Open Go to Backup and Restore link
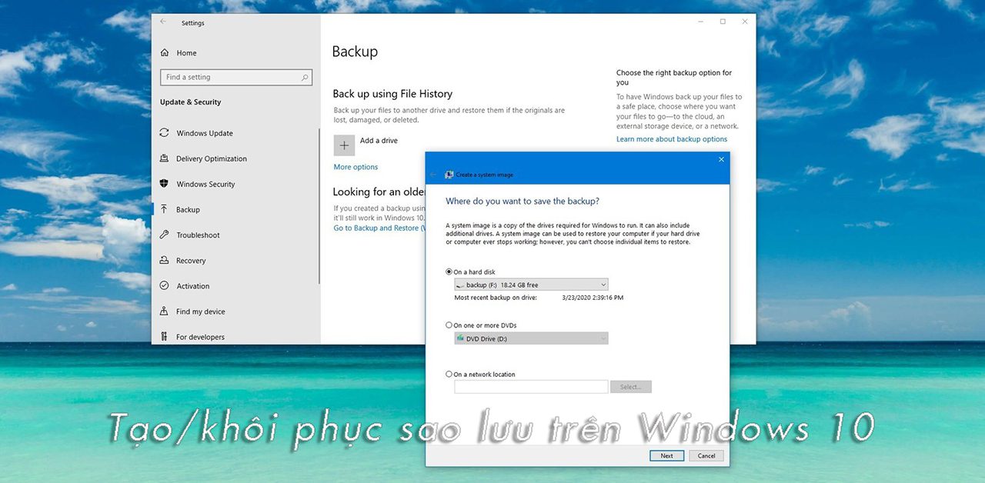The image size is (985, 483). pos(379,228)
